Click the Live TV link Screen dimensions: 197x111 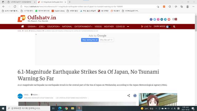[x=146, y=27]
